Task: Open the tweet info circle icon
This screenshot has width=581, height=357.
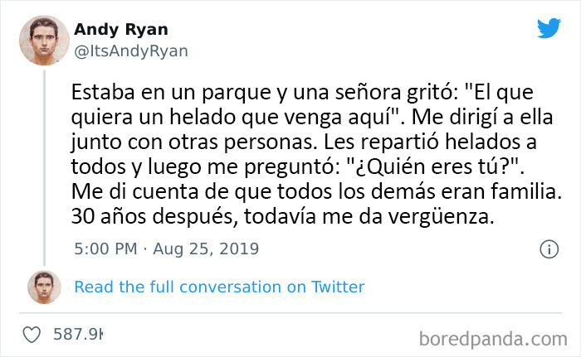Action: [x=549, y=248]
